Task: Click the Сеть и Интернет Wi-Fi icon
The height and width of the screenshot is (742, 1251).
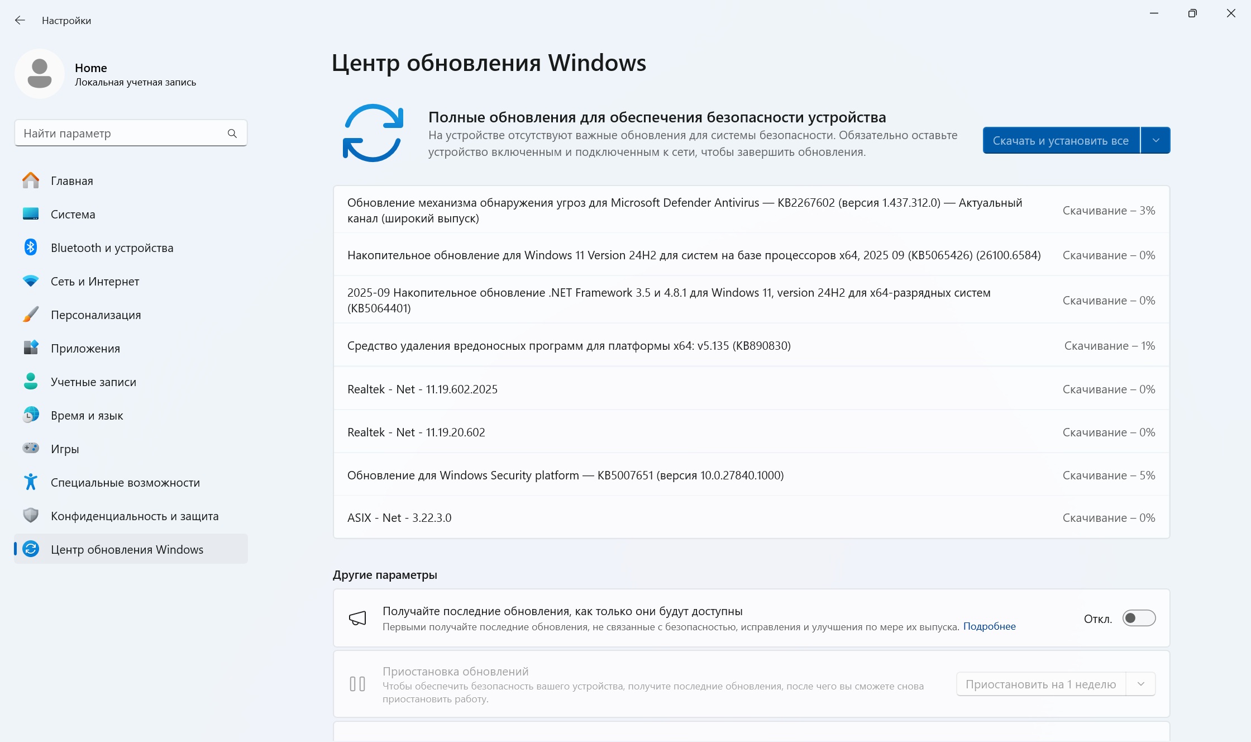Action: (31, 280)
